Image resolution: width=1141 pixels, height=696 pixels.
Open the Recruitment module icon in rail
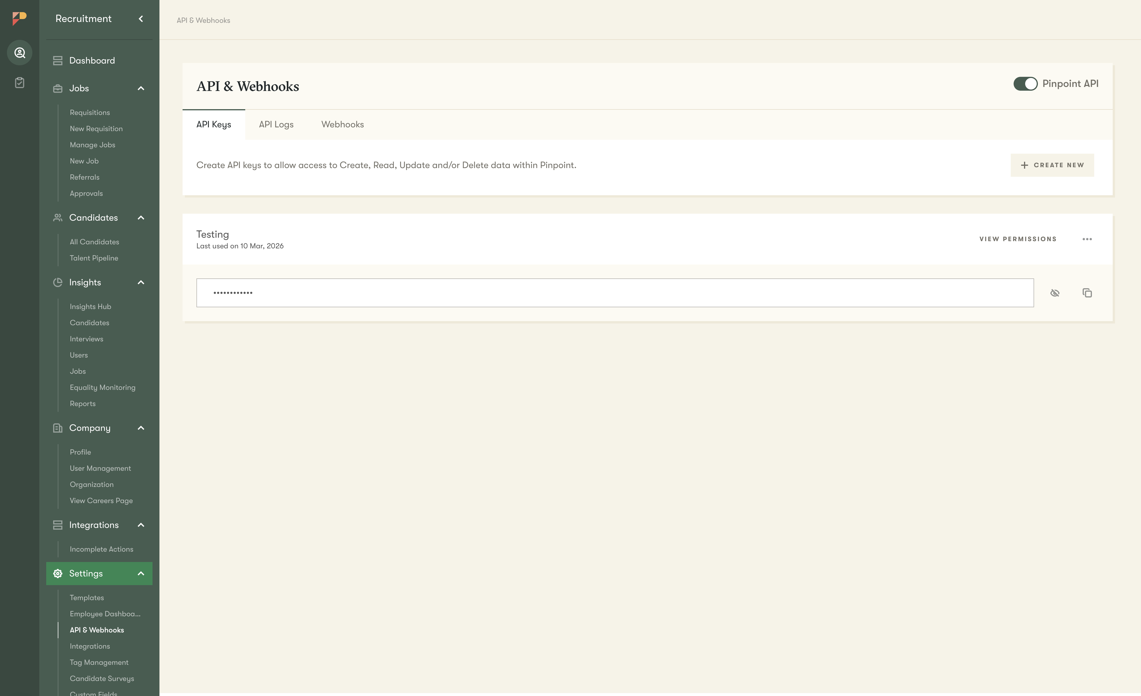(x=19, y=53)
